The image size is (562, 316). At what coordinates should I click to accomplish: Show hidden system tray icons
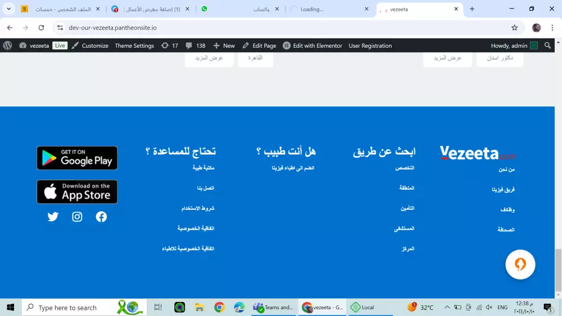(447, 307)
